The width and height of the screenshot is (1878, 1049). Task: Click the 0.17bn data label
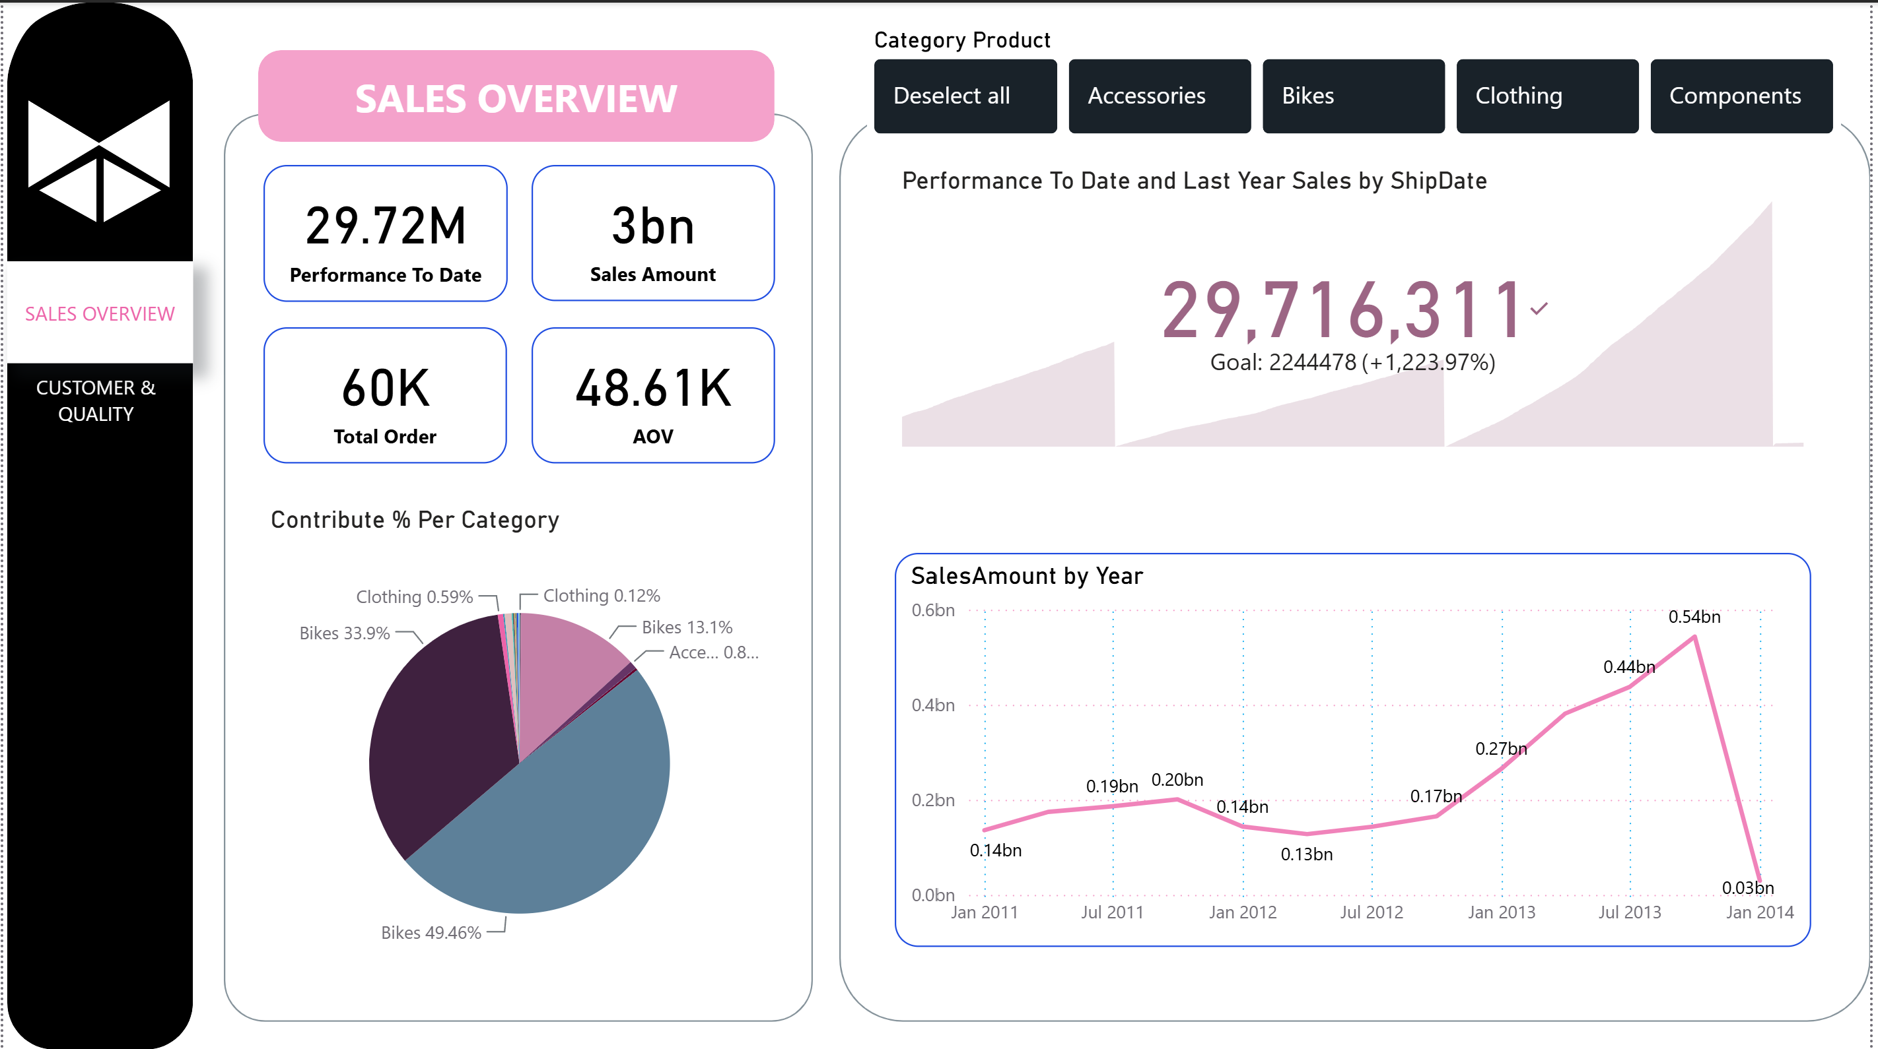click(x=1436, y=796)
